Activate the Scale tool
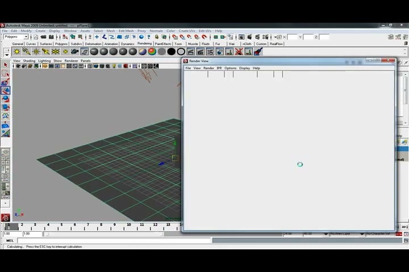Image resolution: width=409 pixels, height=272 pixels. click(6, 108)
